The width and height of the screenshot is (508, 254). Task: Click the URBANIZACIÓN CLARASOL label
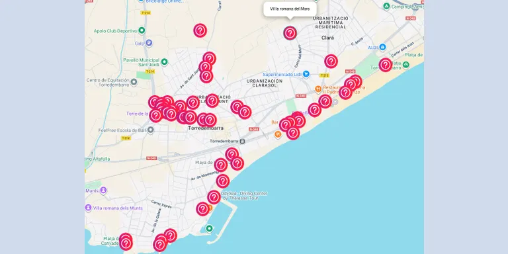(x=265, y=83)
